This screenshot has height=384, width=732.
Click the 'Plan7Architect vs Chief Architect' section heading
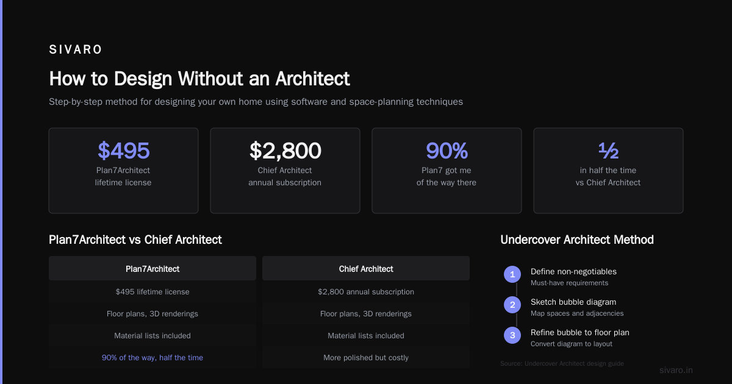point(135,240)
